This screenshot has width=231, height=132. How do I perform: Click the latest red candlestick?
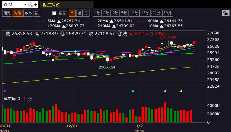point(194,42)
